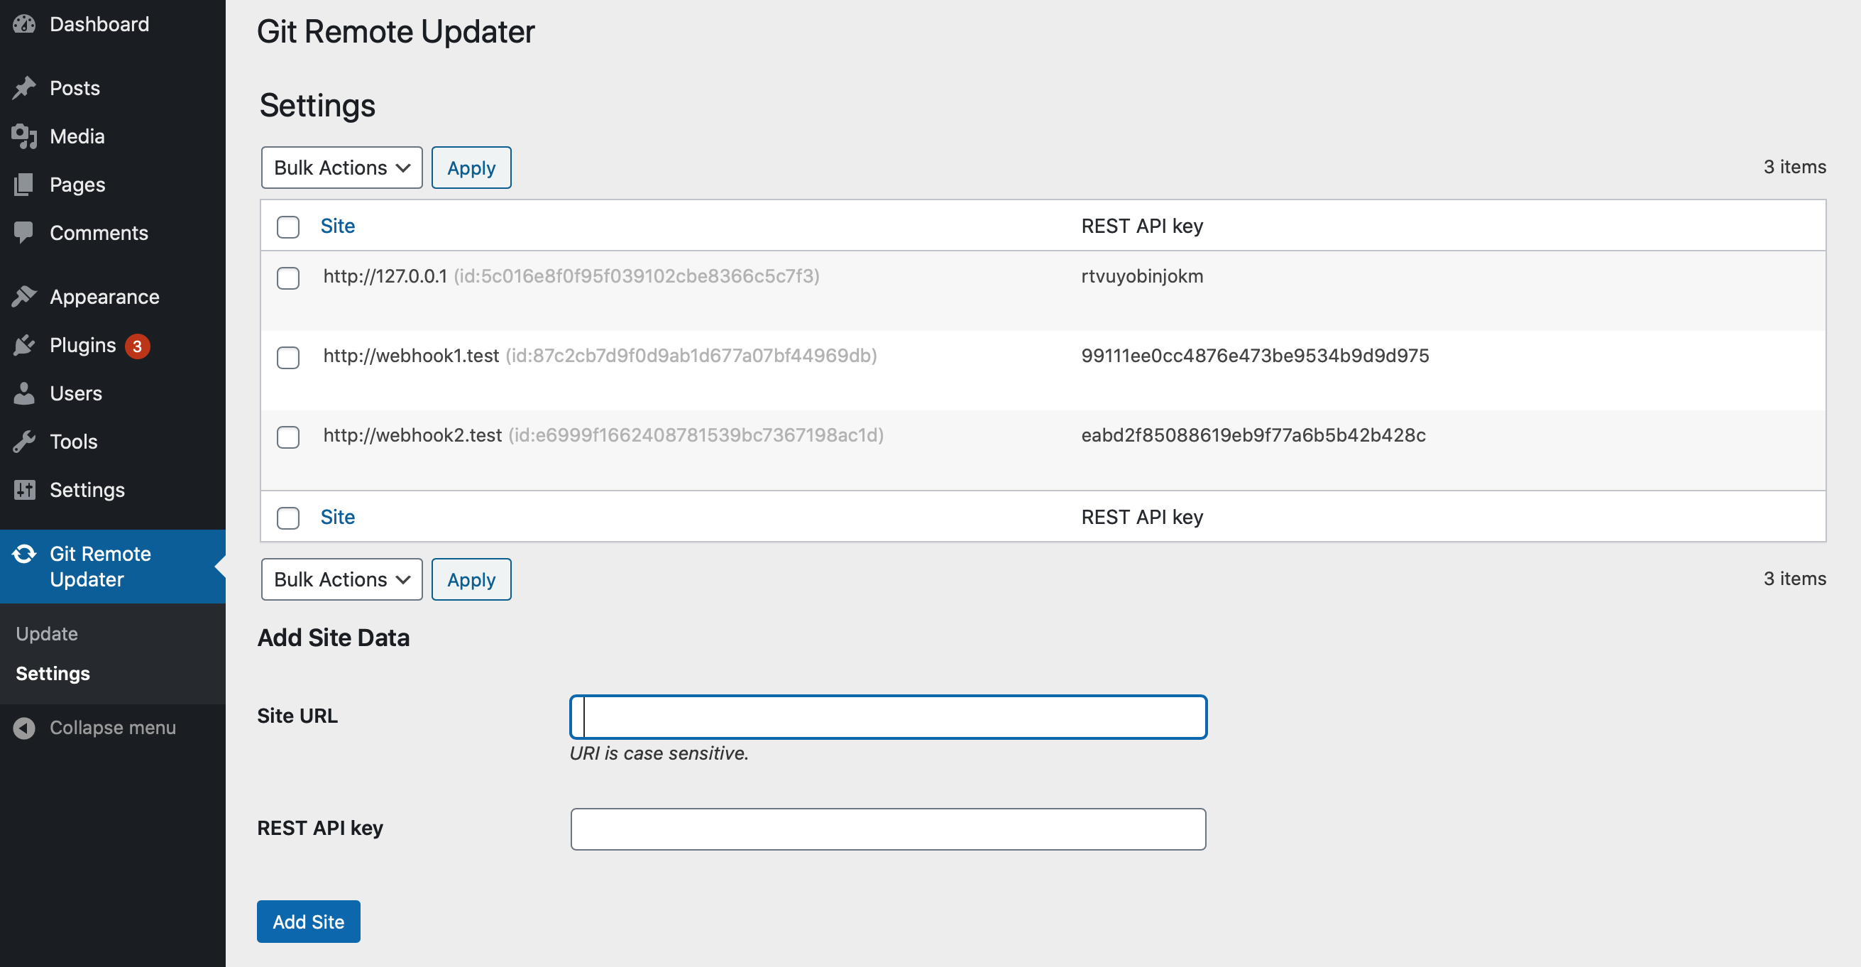The image size is (1861, 967).
Task: Toggle select-all checkbox in table footer
Action: point(288,518)
